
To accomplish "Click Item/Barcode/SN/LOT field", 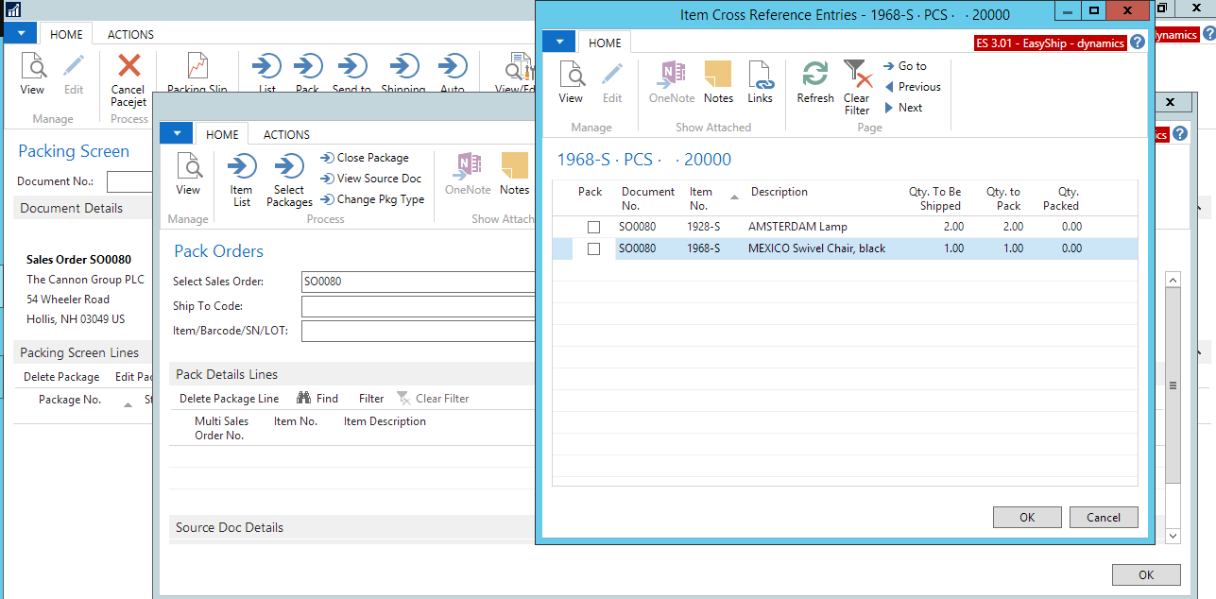I will tap(418, 331).
